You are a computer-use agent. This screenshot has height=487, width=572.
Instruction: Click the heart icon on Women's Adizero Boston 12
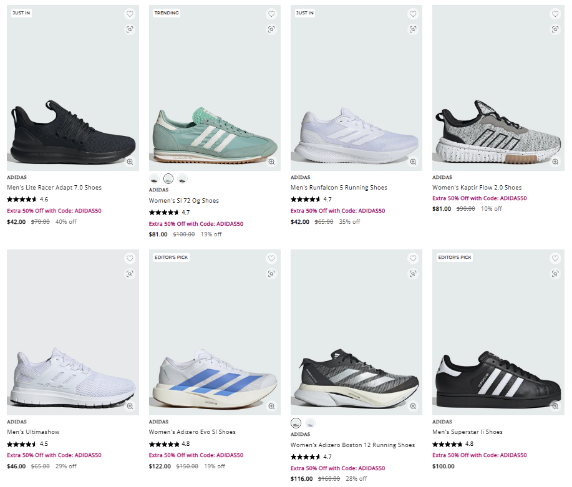[x=412, y=258]
